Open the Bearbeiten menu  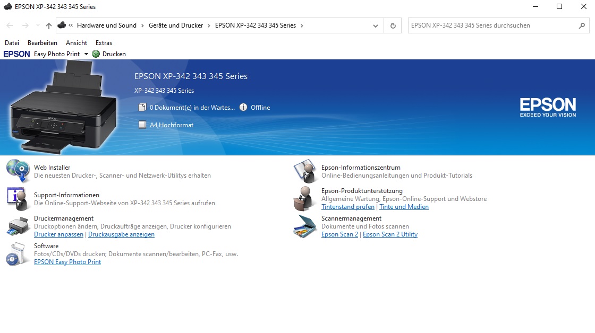pyautogui.click(x=42, y=43)
